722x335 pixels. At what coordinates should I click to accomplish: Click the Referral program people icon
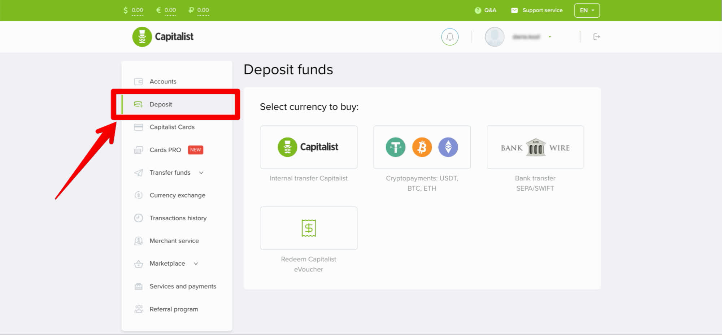138,309
